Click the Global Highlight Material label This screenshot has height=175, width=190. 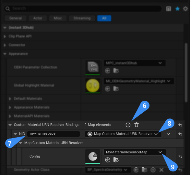[34, 86]
